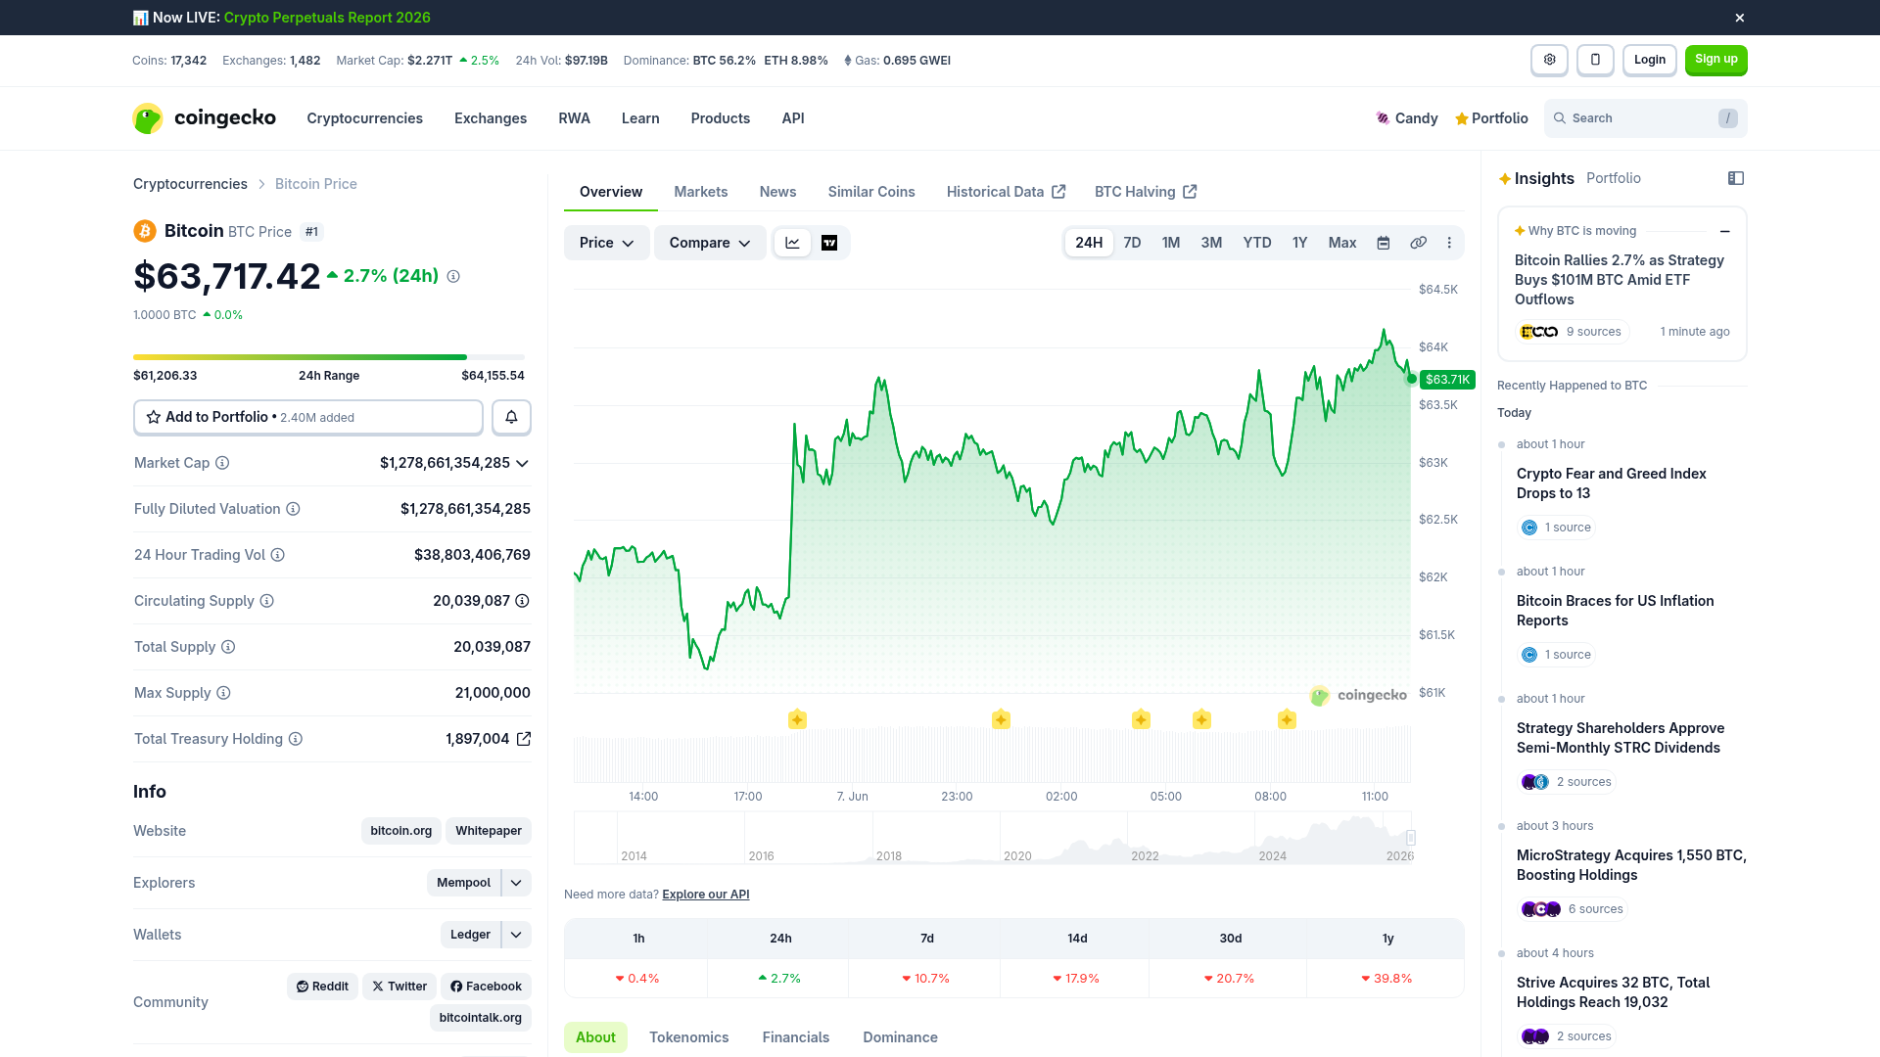Open the settings gear in top bar

click(1549, 60)
